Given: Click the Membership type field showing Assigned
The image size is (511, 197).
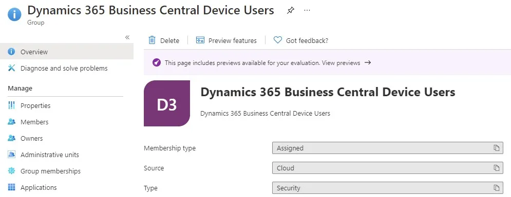Looking at the screenshot, I should pyautogui.click(x=387, y=148).
